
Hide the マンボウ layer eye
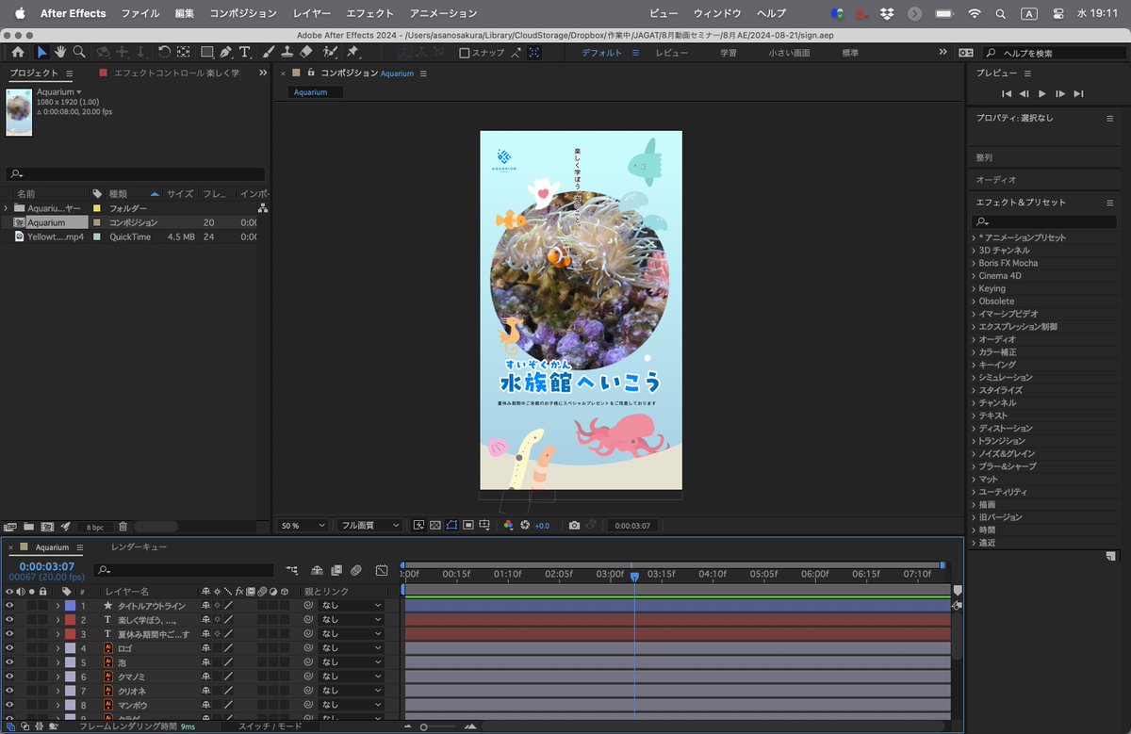coord(9,705)
